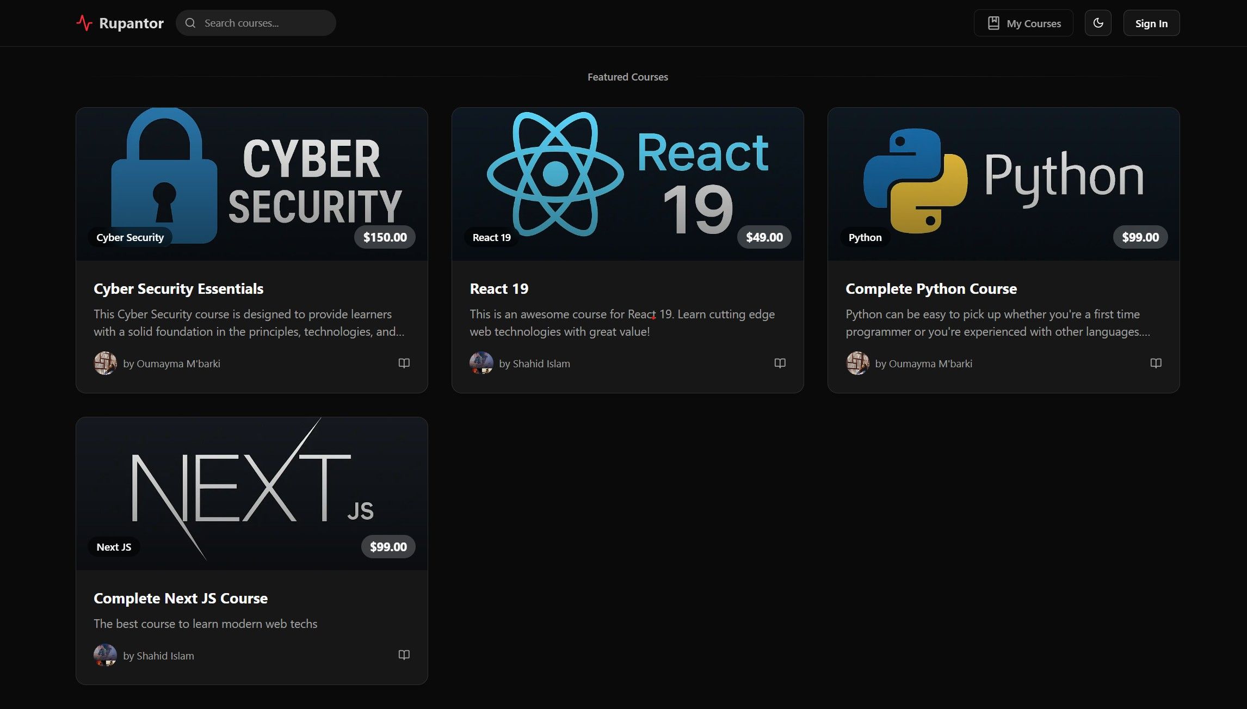Open the React 19 thumbnail image
This screenshot has width=1247, height=709.
[628, 184]
